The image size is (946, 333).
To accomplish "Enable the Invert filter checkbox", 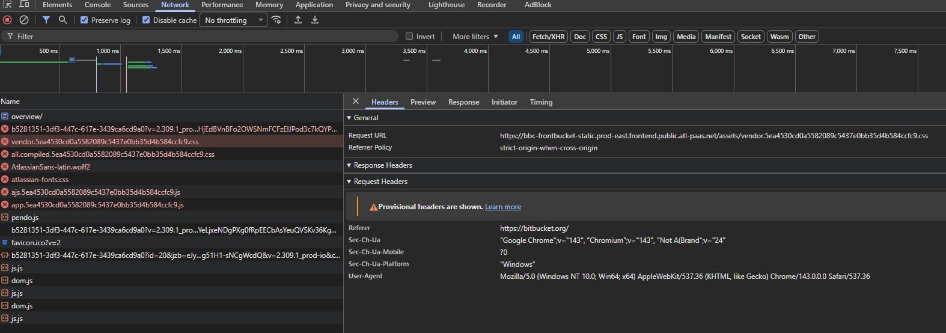I will point(409,36).
